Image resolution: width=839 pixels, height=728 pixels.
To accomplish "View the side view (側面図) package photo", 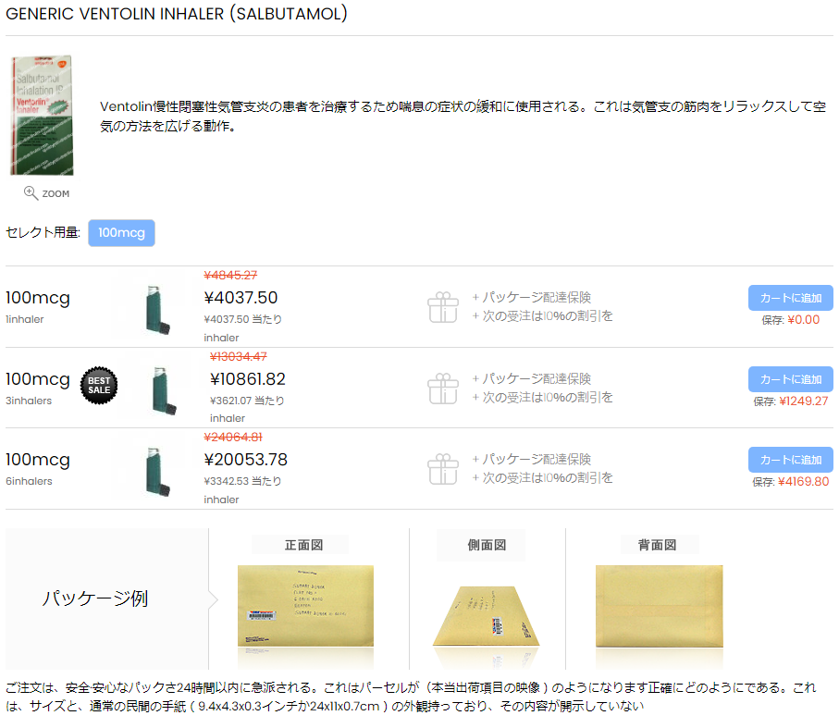I will (x=487, y=616).
